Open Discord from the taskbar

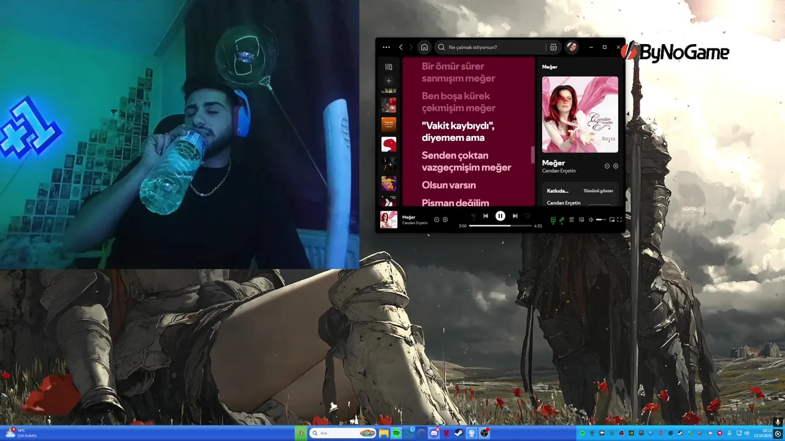tap(434, 433)
